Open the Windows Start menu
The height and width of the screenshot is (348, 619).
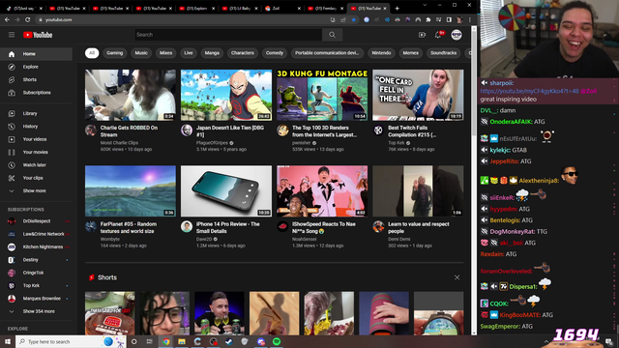click(x=8, y=341)
